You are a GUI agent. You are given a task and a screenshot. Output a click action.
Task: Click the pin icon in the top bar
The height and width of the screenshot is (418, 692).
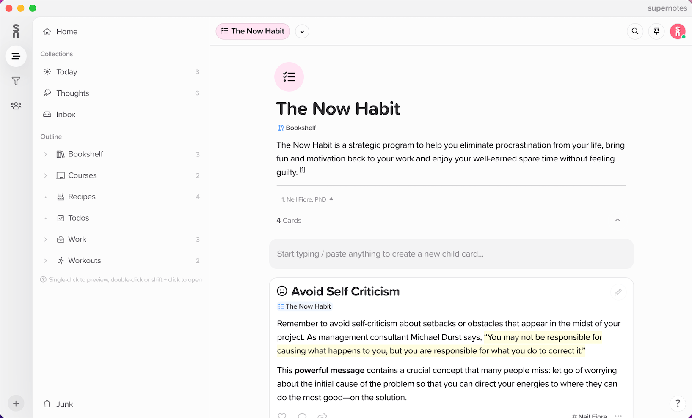pos(656,31)
